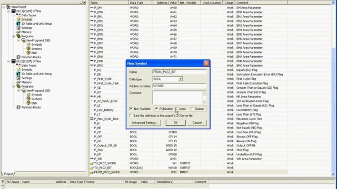Click the Settings icon under PLC2
Image resolution: width=337 pixels, height=189 pixels.
[x=18, y=78]
